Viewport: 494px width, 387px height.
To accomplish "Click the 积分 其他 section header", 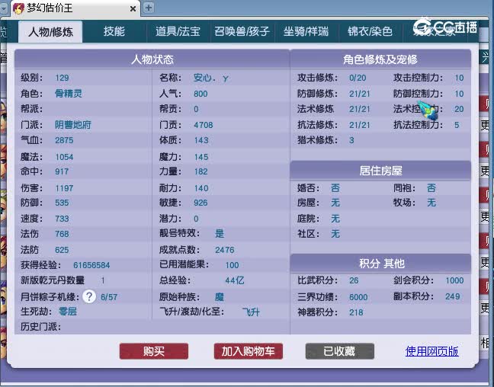I will click(x=380, y=264).
